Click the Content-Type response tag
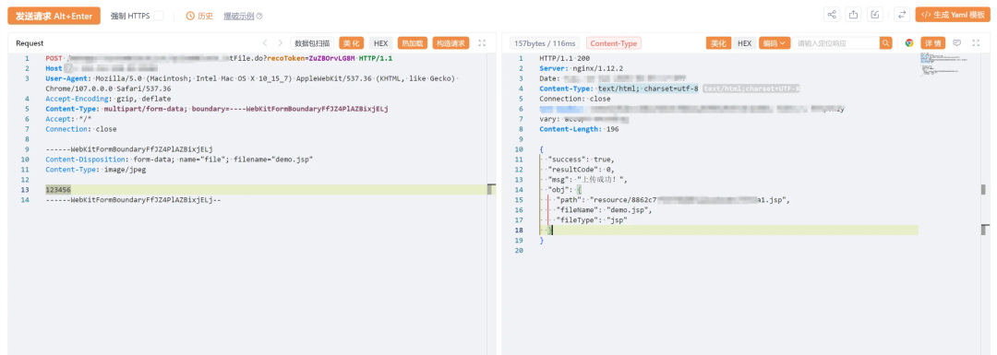The height and width of the screenshot is (355, 997). 614,43
